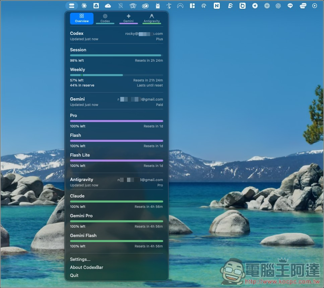Click the Creative Cloud menu bar icon
This screenshot has height=288, width=324.
(x=145, y=6)
